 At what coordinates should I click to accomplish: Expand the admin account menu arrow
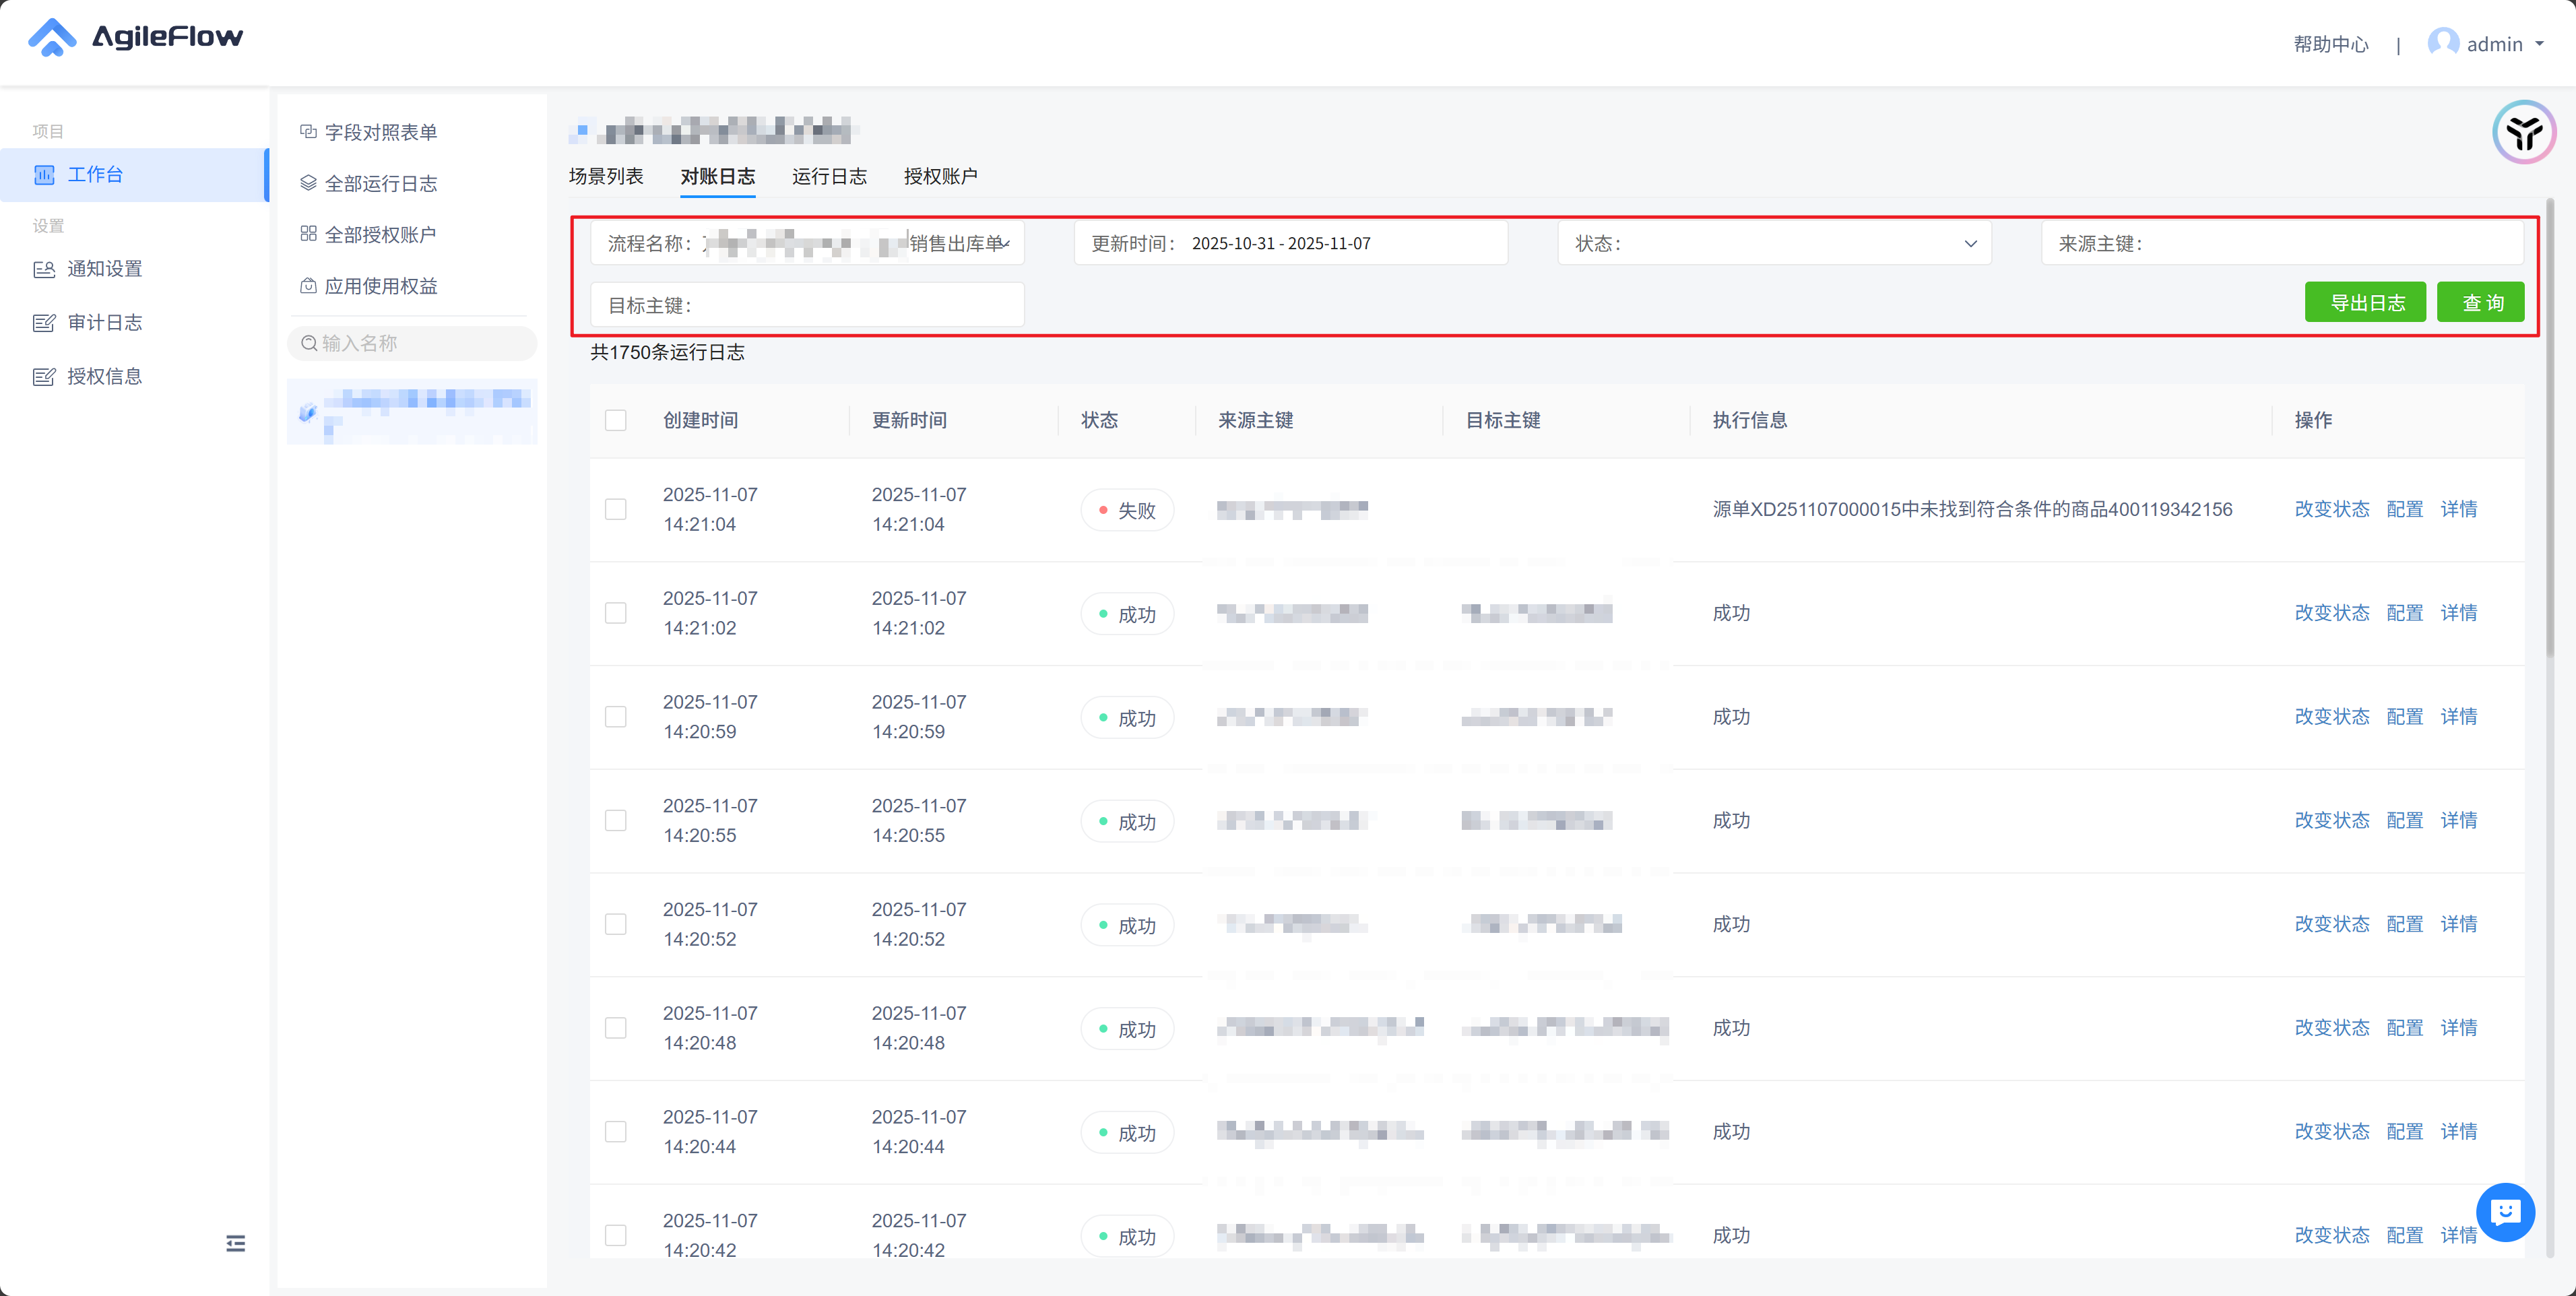tap(2539, 44)
